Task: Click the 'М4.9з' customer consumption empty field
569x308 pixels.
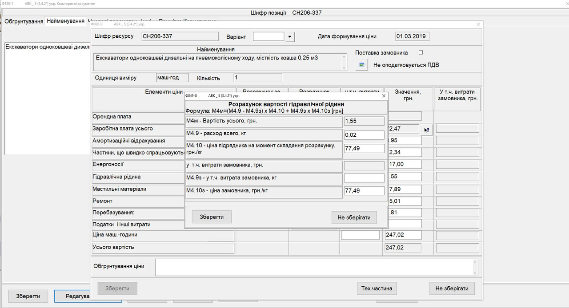Action: [364, 178]
